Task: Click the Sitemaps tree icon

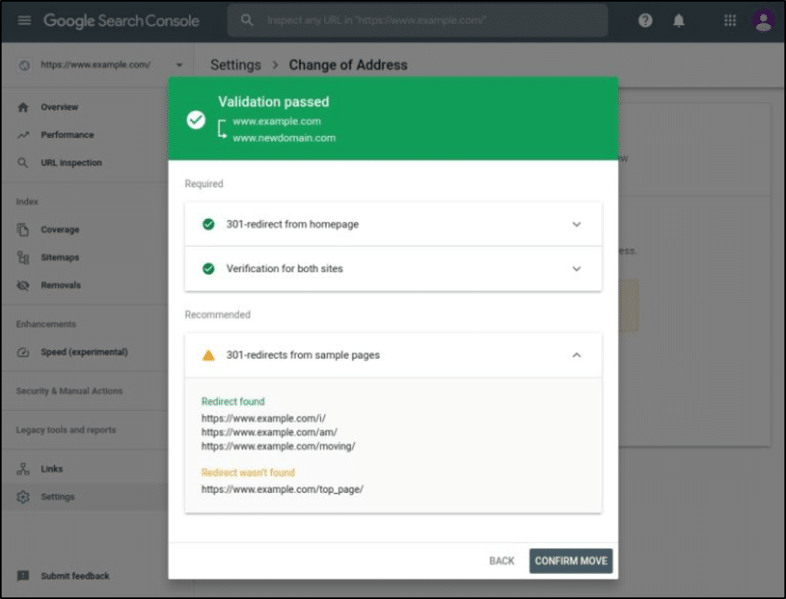Action: click(23, 258)
